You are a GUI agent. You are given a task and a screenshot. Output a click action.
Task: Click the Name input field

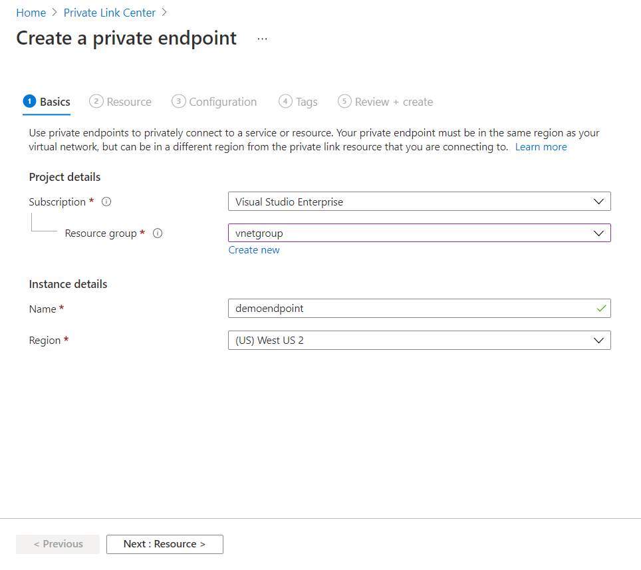[x=412, y=309]
